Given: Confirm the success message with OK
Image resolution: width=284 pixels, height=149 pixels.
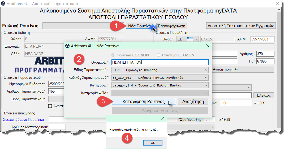Looking at the screenshot, I should click(x=153, y=143).
